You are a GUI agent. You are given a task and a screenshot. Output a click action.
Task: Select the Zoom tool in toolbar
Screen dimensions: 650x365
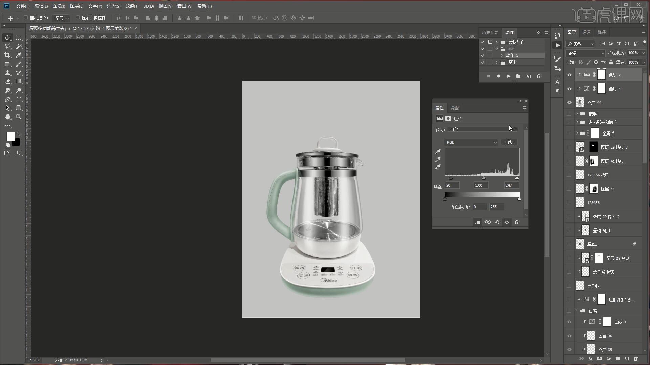[x=19, y=117]
